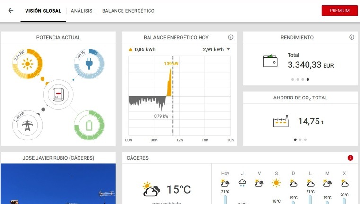
Task: Select fourth active Rendimiento page dot
Action: (307, 79)
